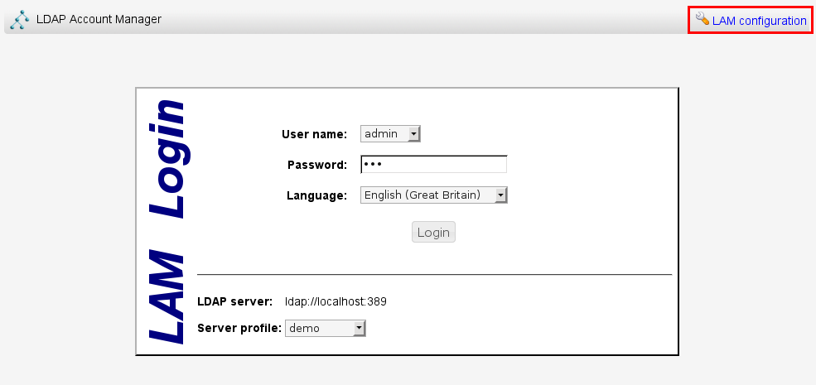Click the 'User name:' label
This screenshot has height=385, width=816.
pos(314,134)
